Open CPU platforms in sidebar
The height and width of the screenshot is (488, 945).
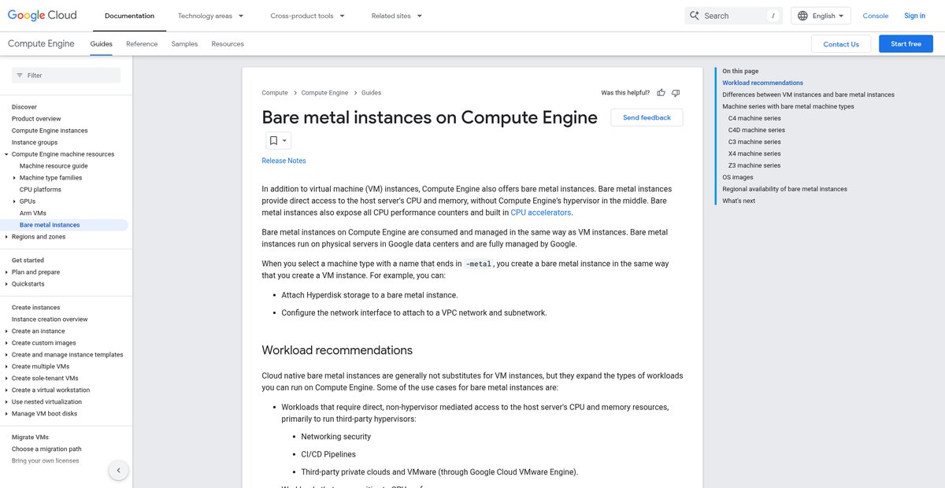pyautogui.click(x=40, y=190)
